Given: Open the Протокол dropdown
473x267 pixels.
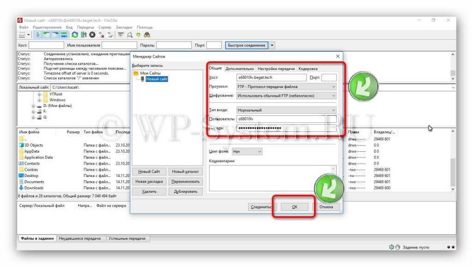Looking at the screenshot, I should point(286,87).
